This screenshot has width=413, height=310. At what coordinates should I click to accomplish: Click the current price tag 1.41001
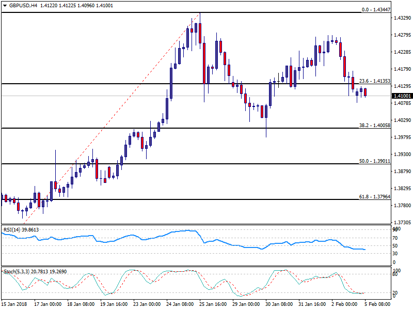(402, 96)
